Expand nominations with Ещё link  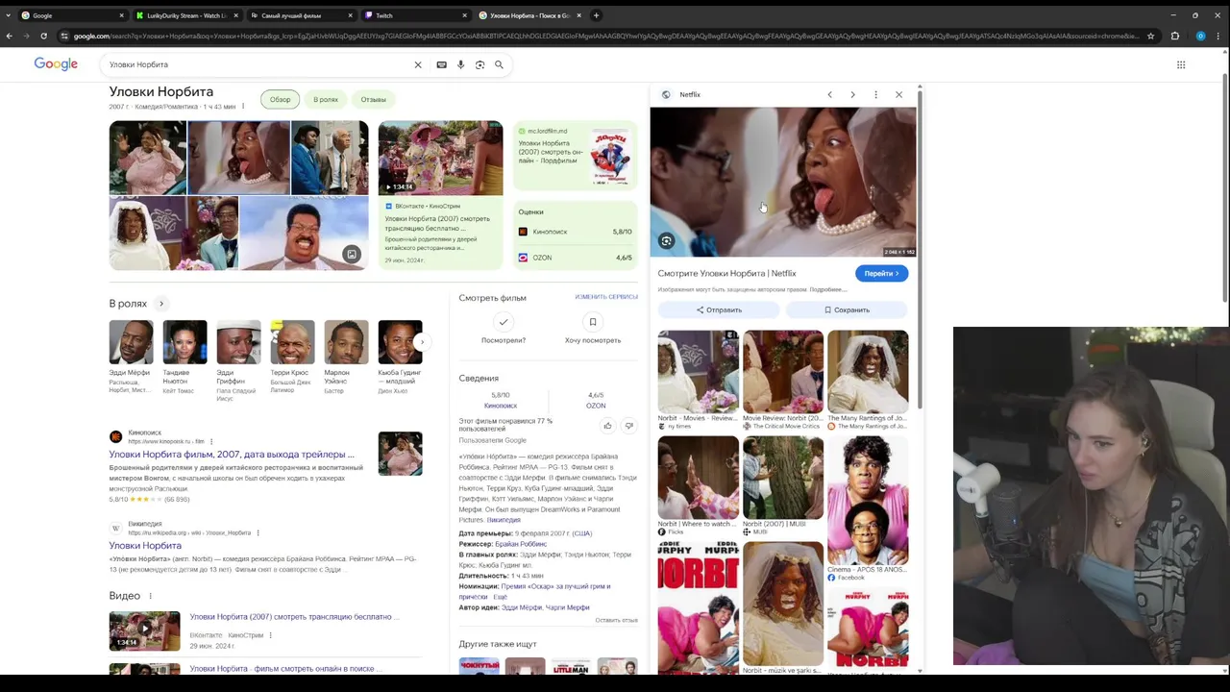point(500,597)
